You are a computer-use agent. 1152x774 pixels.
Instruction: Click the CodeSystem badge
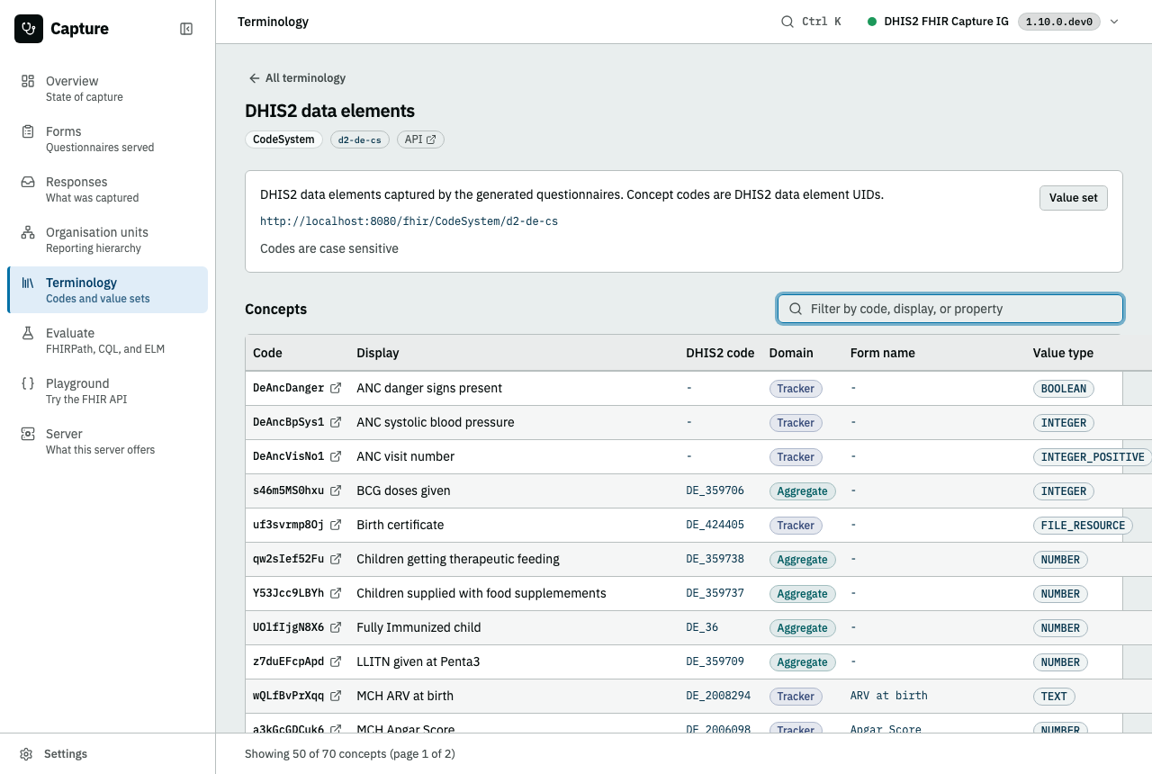(283, 139)
